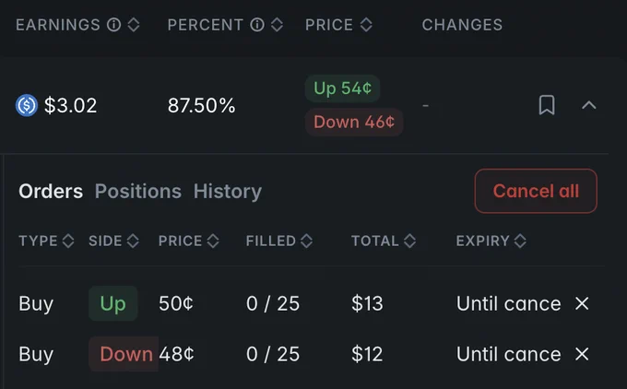Click the Percent info icon
This screenshot has height=389, width=627.
pos(257,25)
